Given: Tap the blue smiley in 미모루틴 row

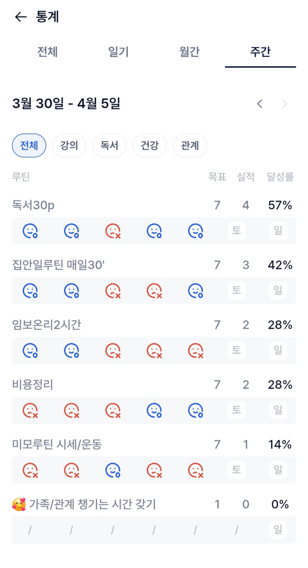Looking at the screenshot, I should [x=113, y=470].
